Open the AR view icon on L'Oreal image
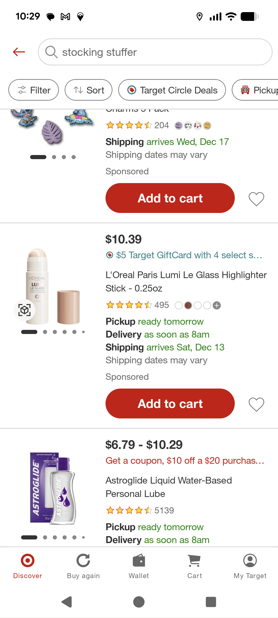This screenshot has width=278, height=618. tap(24, 310)
